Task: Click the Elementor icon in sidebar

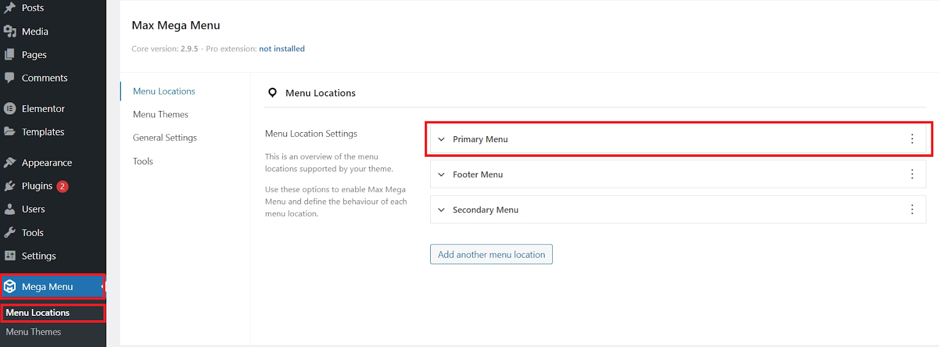Action: (x=10, y=109)
